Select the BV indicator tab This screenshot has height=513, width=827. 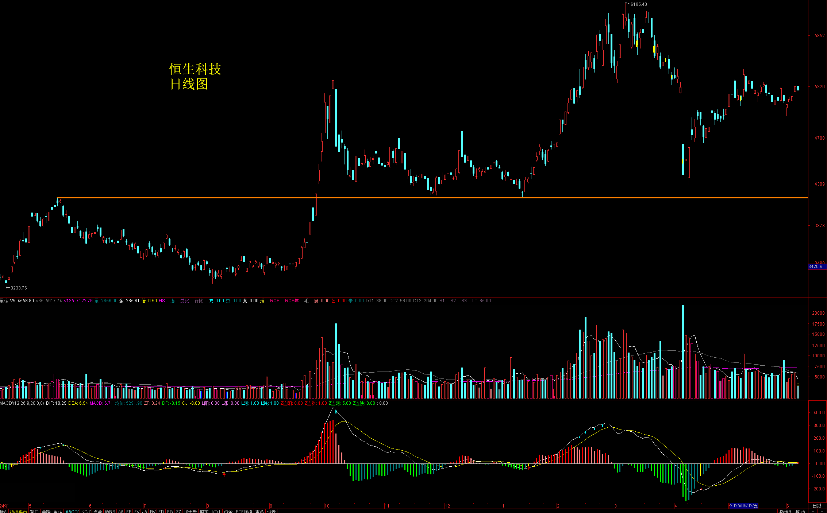[153, 511]
